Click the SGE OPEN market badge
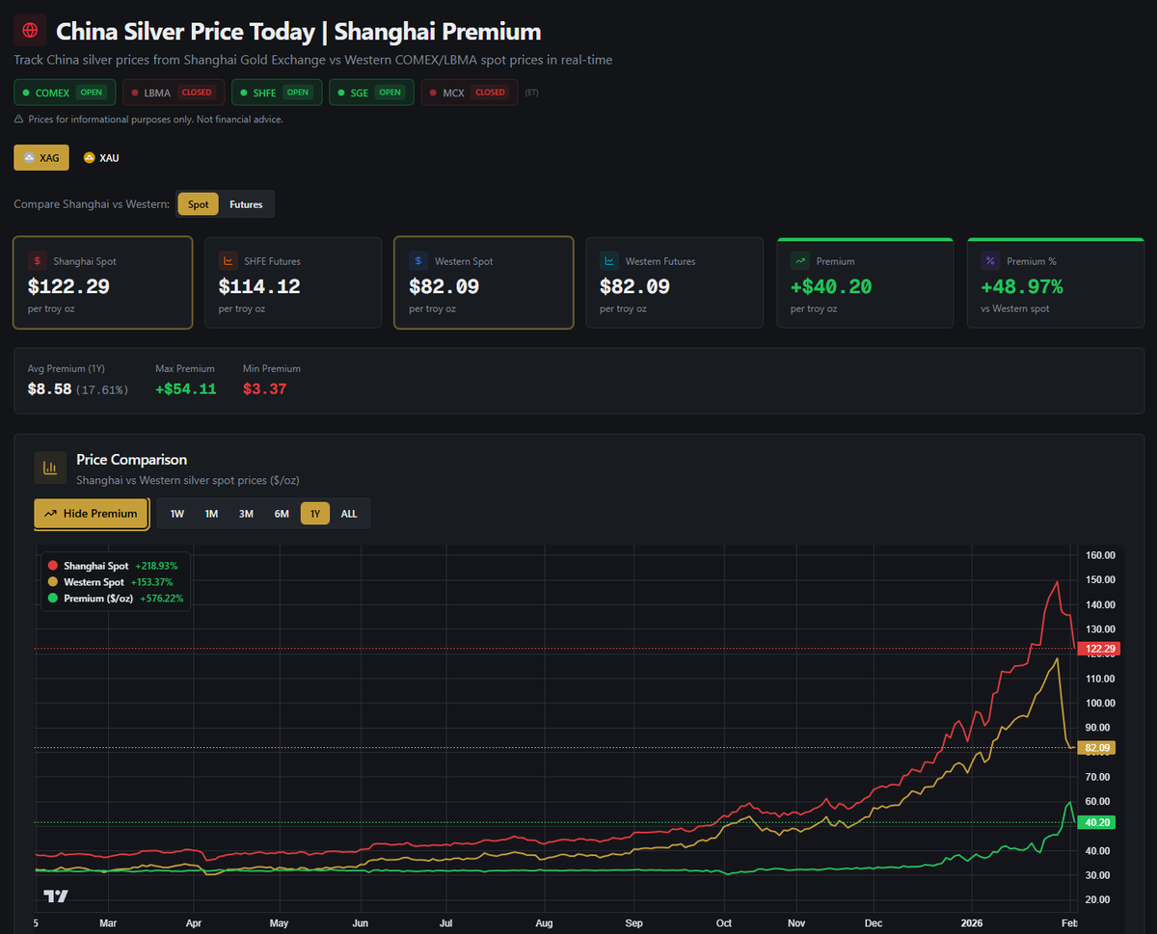Screen dimensions: 1157x934 click(371, 93)
